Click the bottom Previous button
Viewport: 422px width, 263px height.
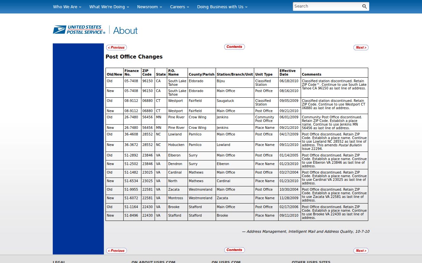click(x=116, y=251)
